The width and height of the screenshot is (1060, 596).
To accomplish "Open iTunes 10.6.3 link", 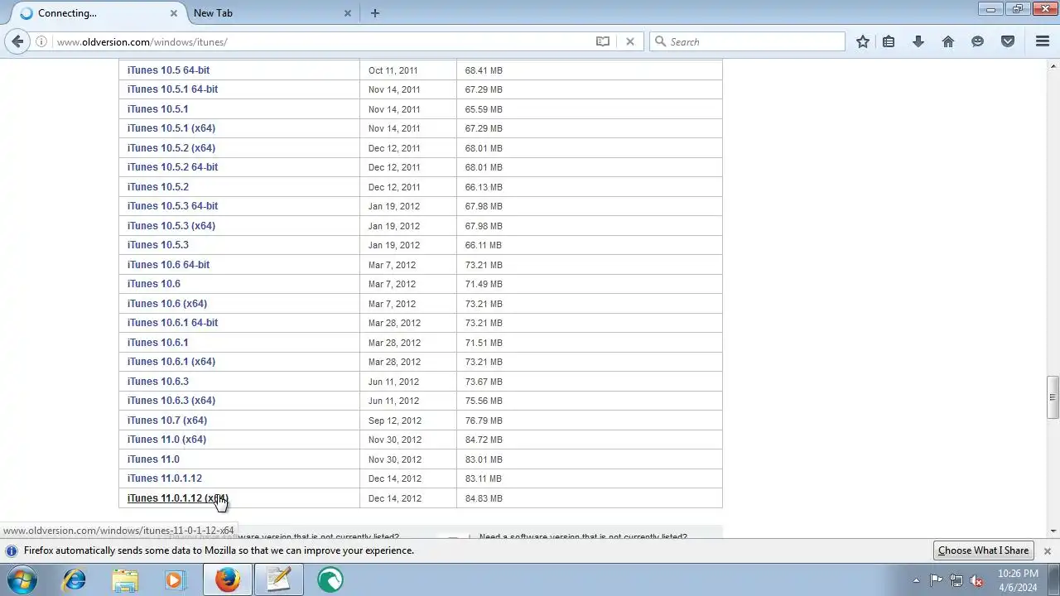I will tap(157, 382).
